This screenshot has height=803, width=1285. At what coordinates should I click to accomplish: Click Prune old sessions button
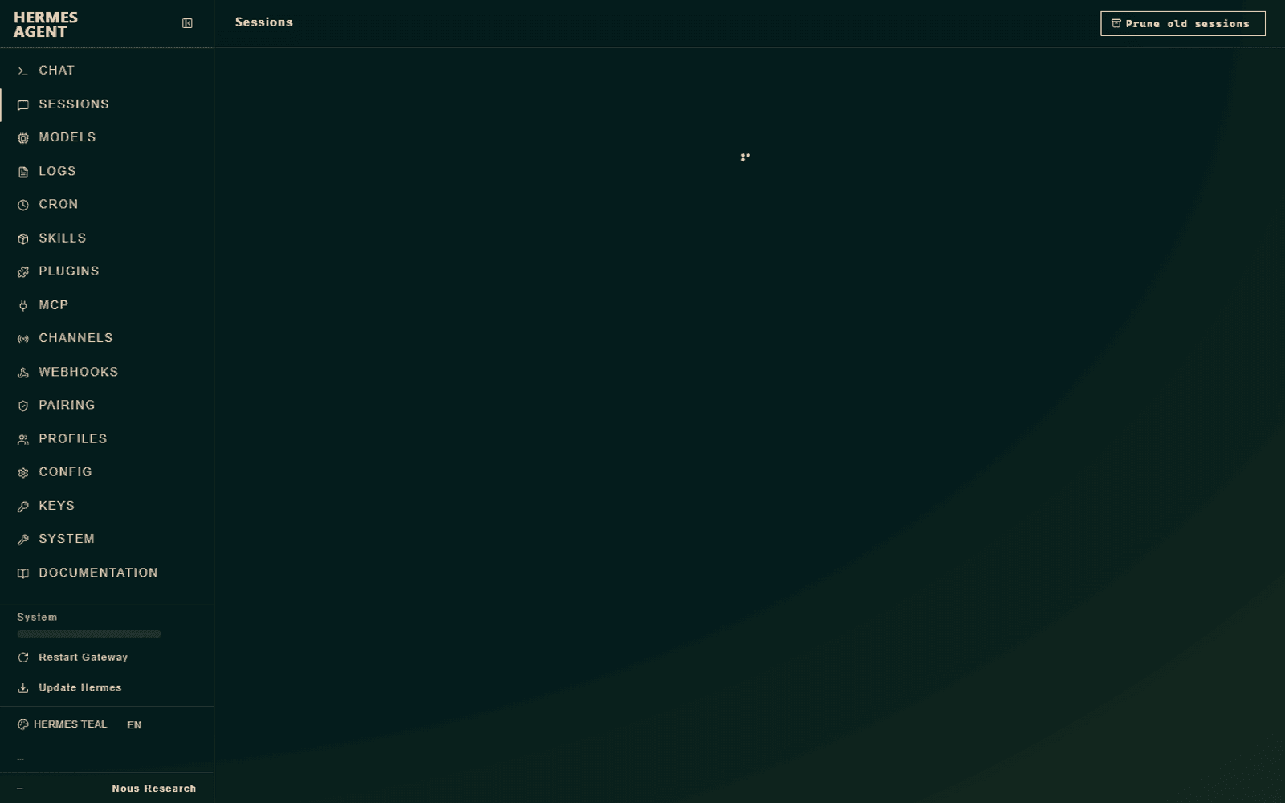(x=1182, y=23)
